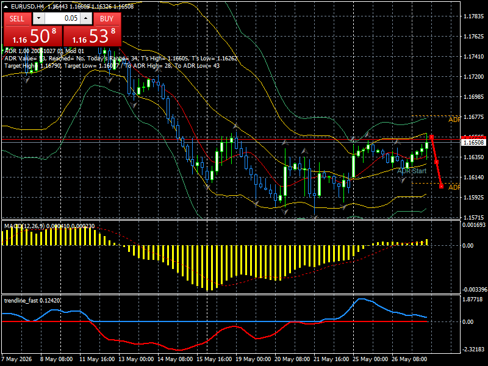
Task: Click the 'ADR Start' label on the chart
Action: click(411, 171)
